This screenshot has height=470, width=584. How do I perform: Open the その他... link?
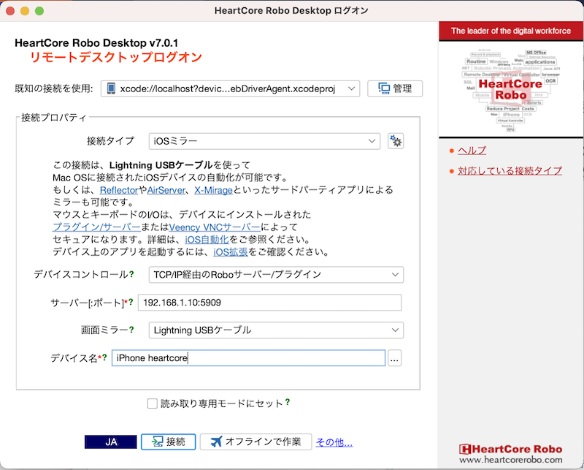334,442
